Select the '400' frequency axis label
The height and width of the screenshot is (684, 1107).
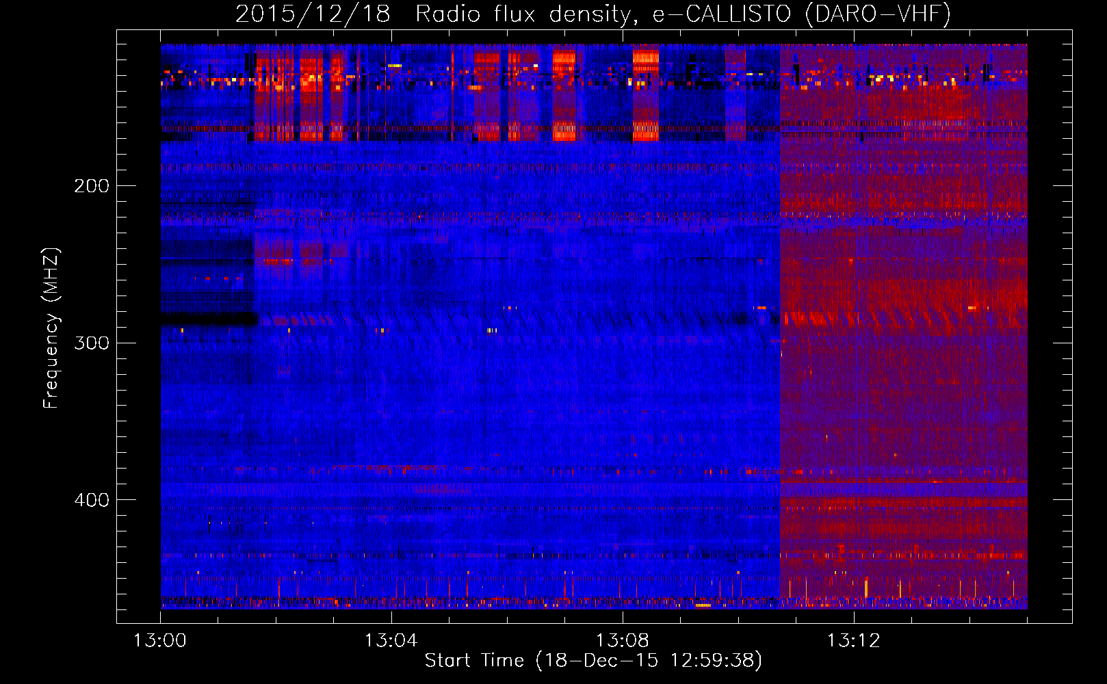pyautogui.click(x=91, y=500)
